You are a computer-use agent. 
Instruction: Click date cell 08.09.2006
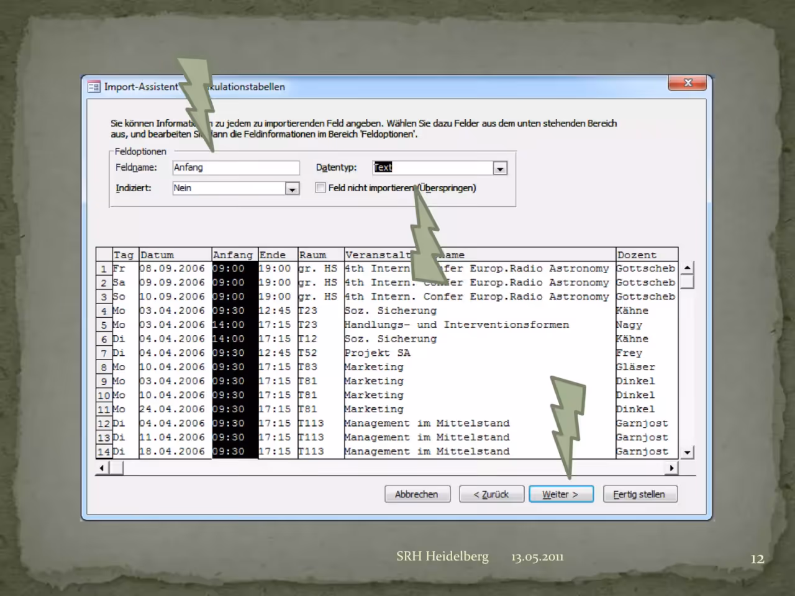pos(172,268)
